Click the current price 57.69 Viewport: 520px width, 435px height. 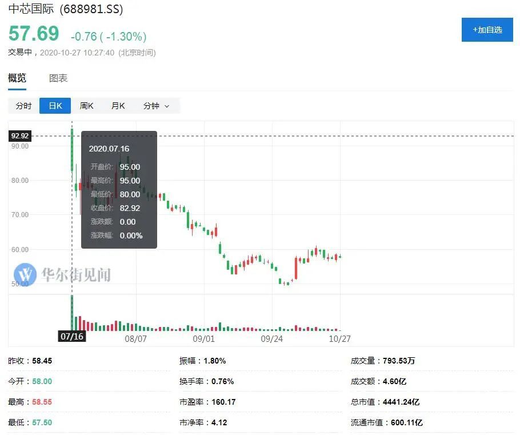pos(34,34)
